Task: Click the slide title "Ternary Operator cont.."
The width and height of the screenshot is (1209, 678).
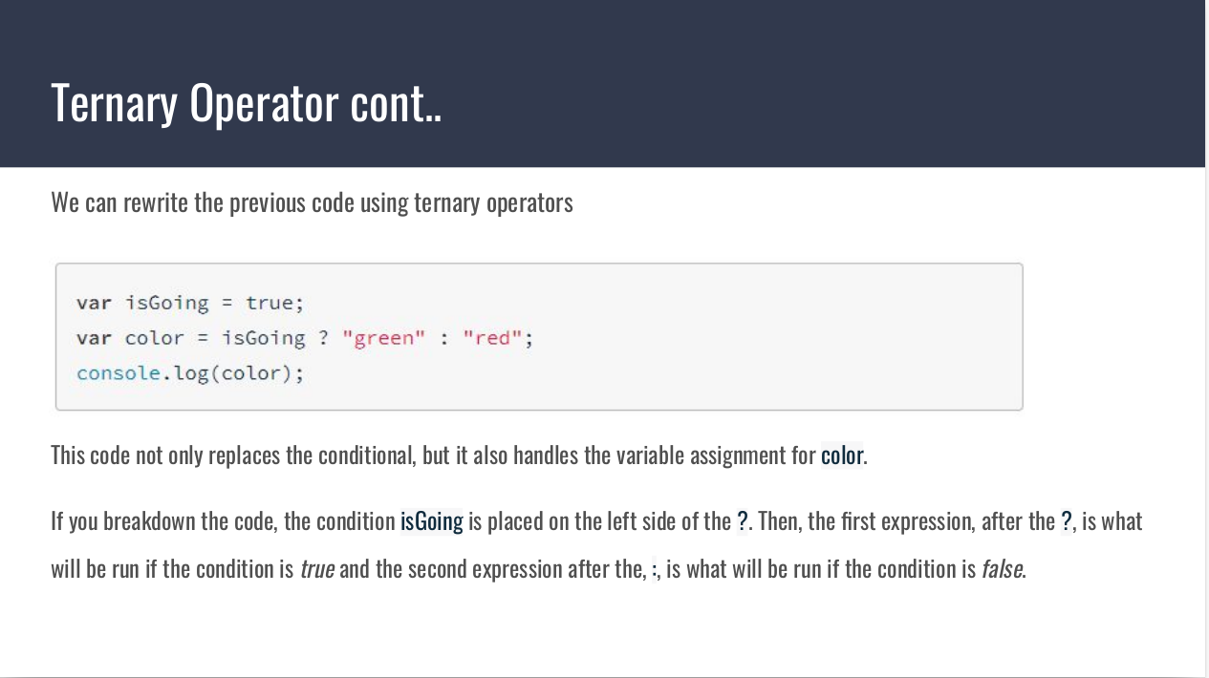Action: click(246, 102)
